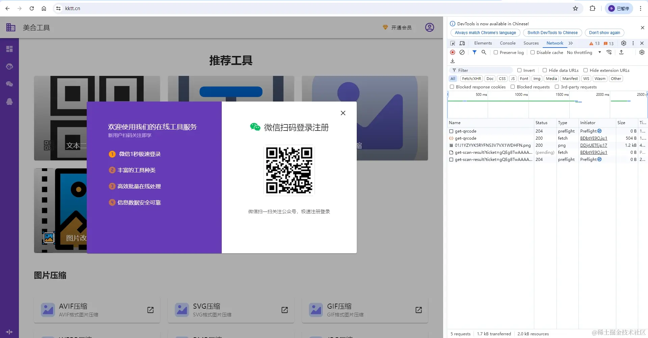
Task: Click the network timeline overview
Action: click(x=547, y=105)
